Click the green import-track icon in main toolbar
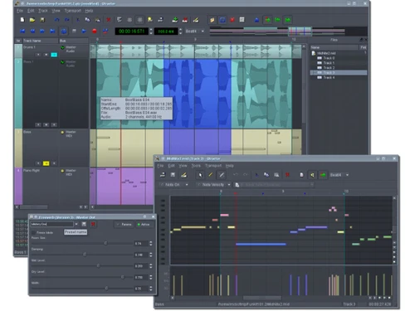This screenshot has height=311, width=415. click(175, 20)
